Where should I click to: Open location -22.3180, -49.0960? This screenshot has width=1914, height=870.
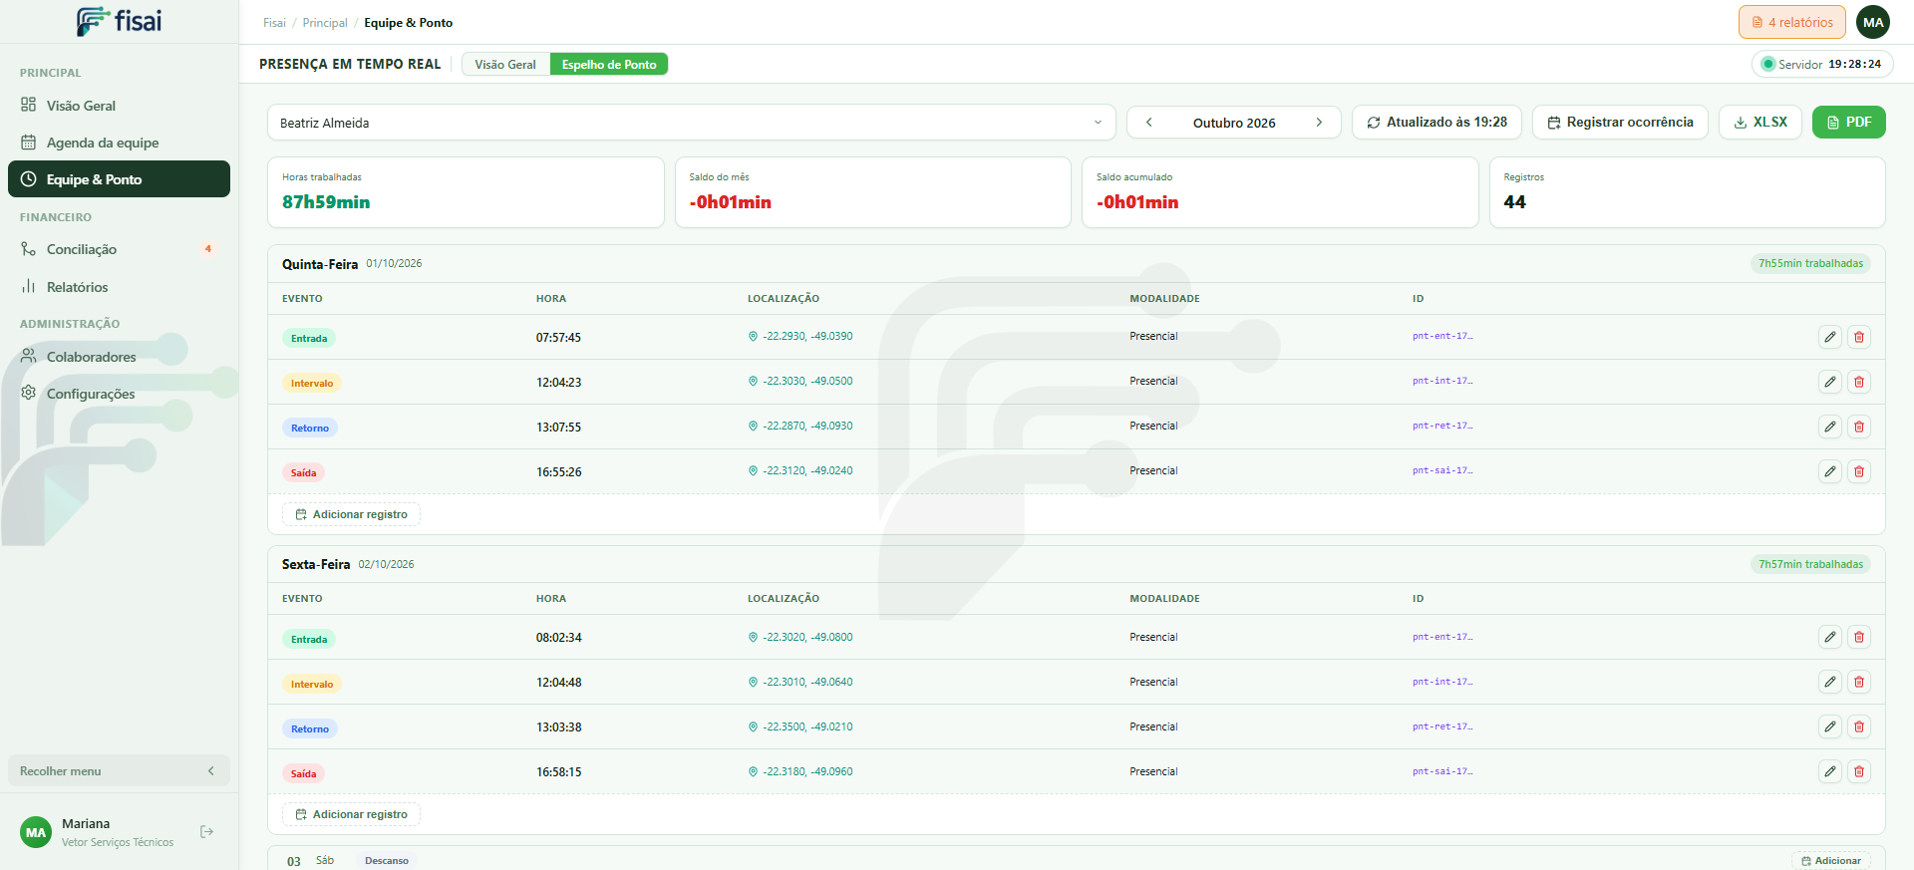coord(800,772)
